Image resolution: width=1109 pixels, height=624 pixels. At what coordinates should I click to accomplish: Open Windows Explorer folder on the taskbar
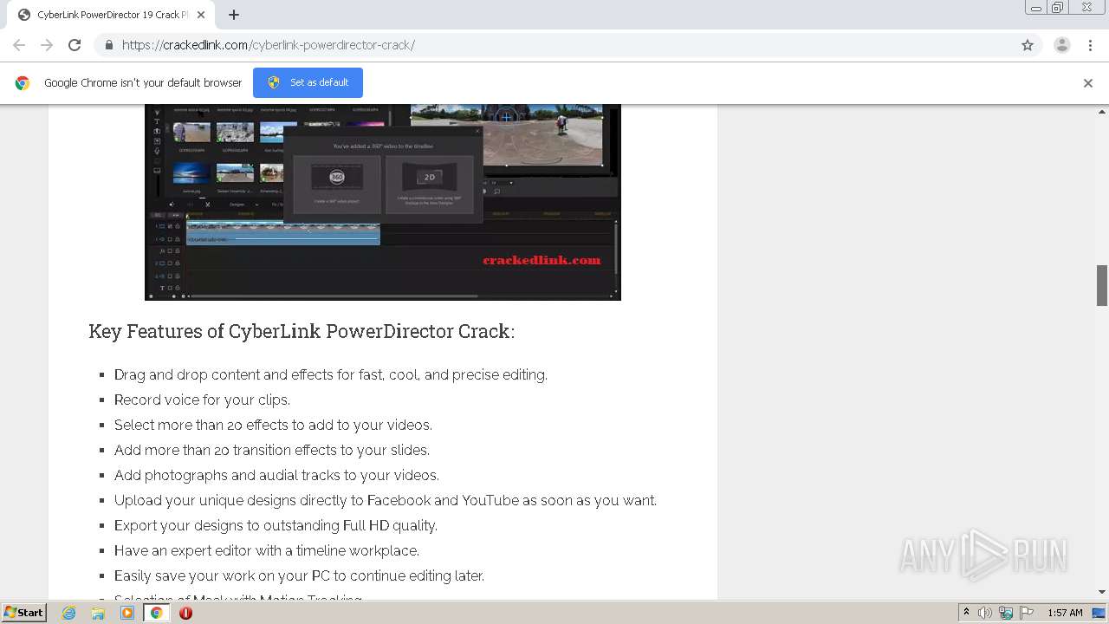pyautogui.click(x=98, y=613)
